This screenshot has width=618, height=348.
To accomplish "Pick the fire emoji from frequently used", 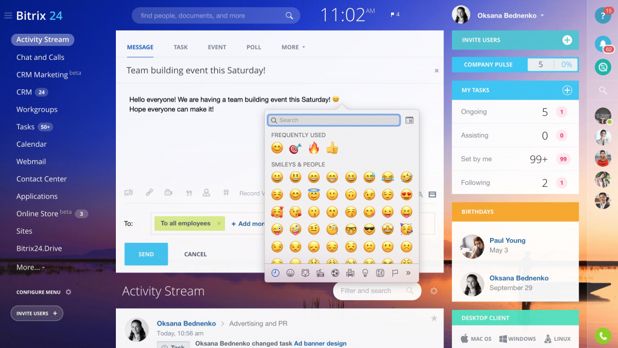I will pos(314,148).
